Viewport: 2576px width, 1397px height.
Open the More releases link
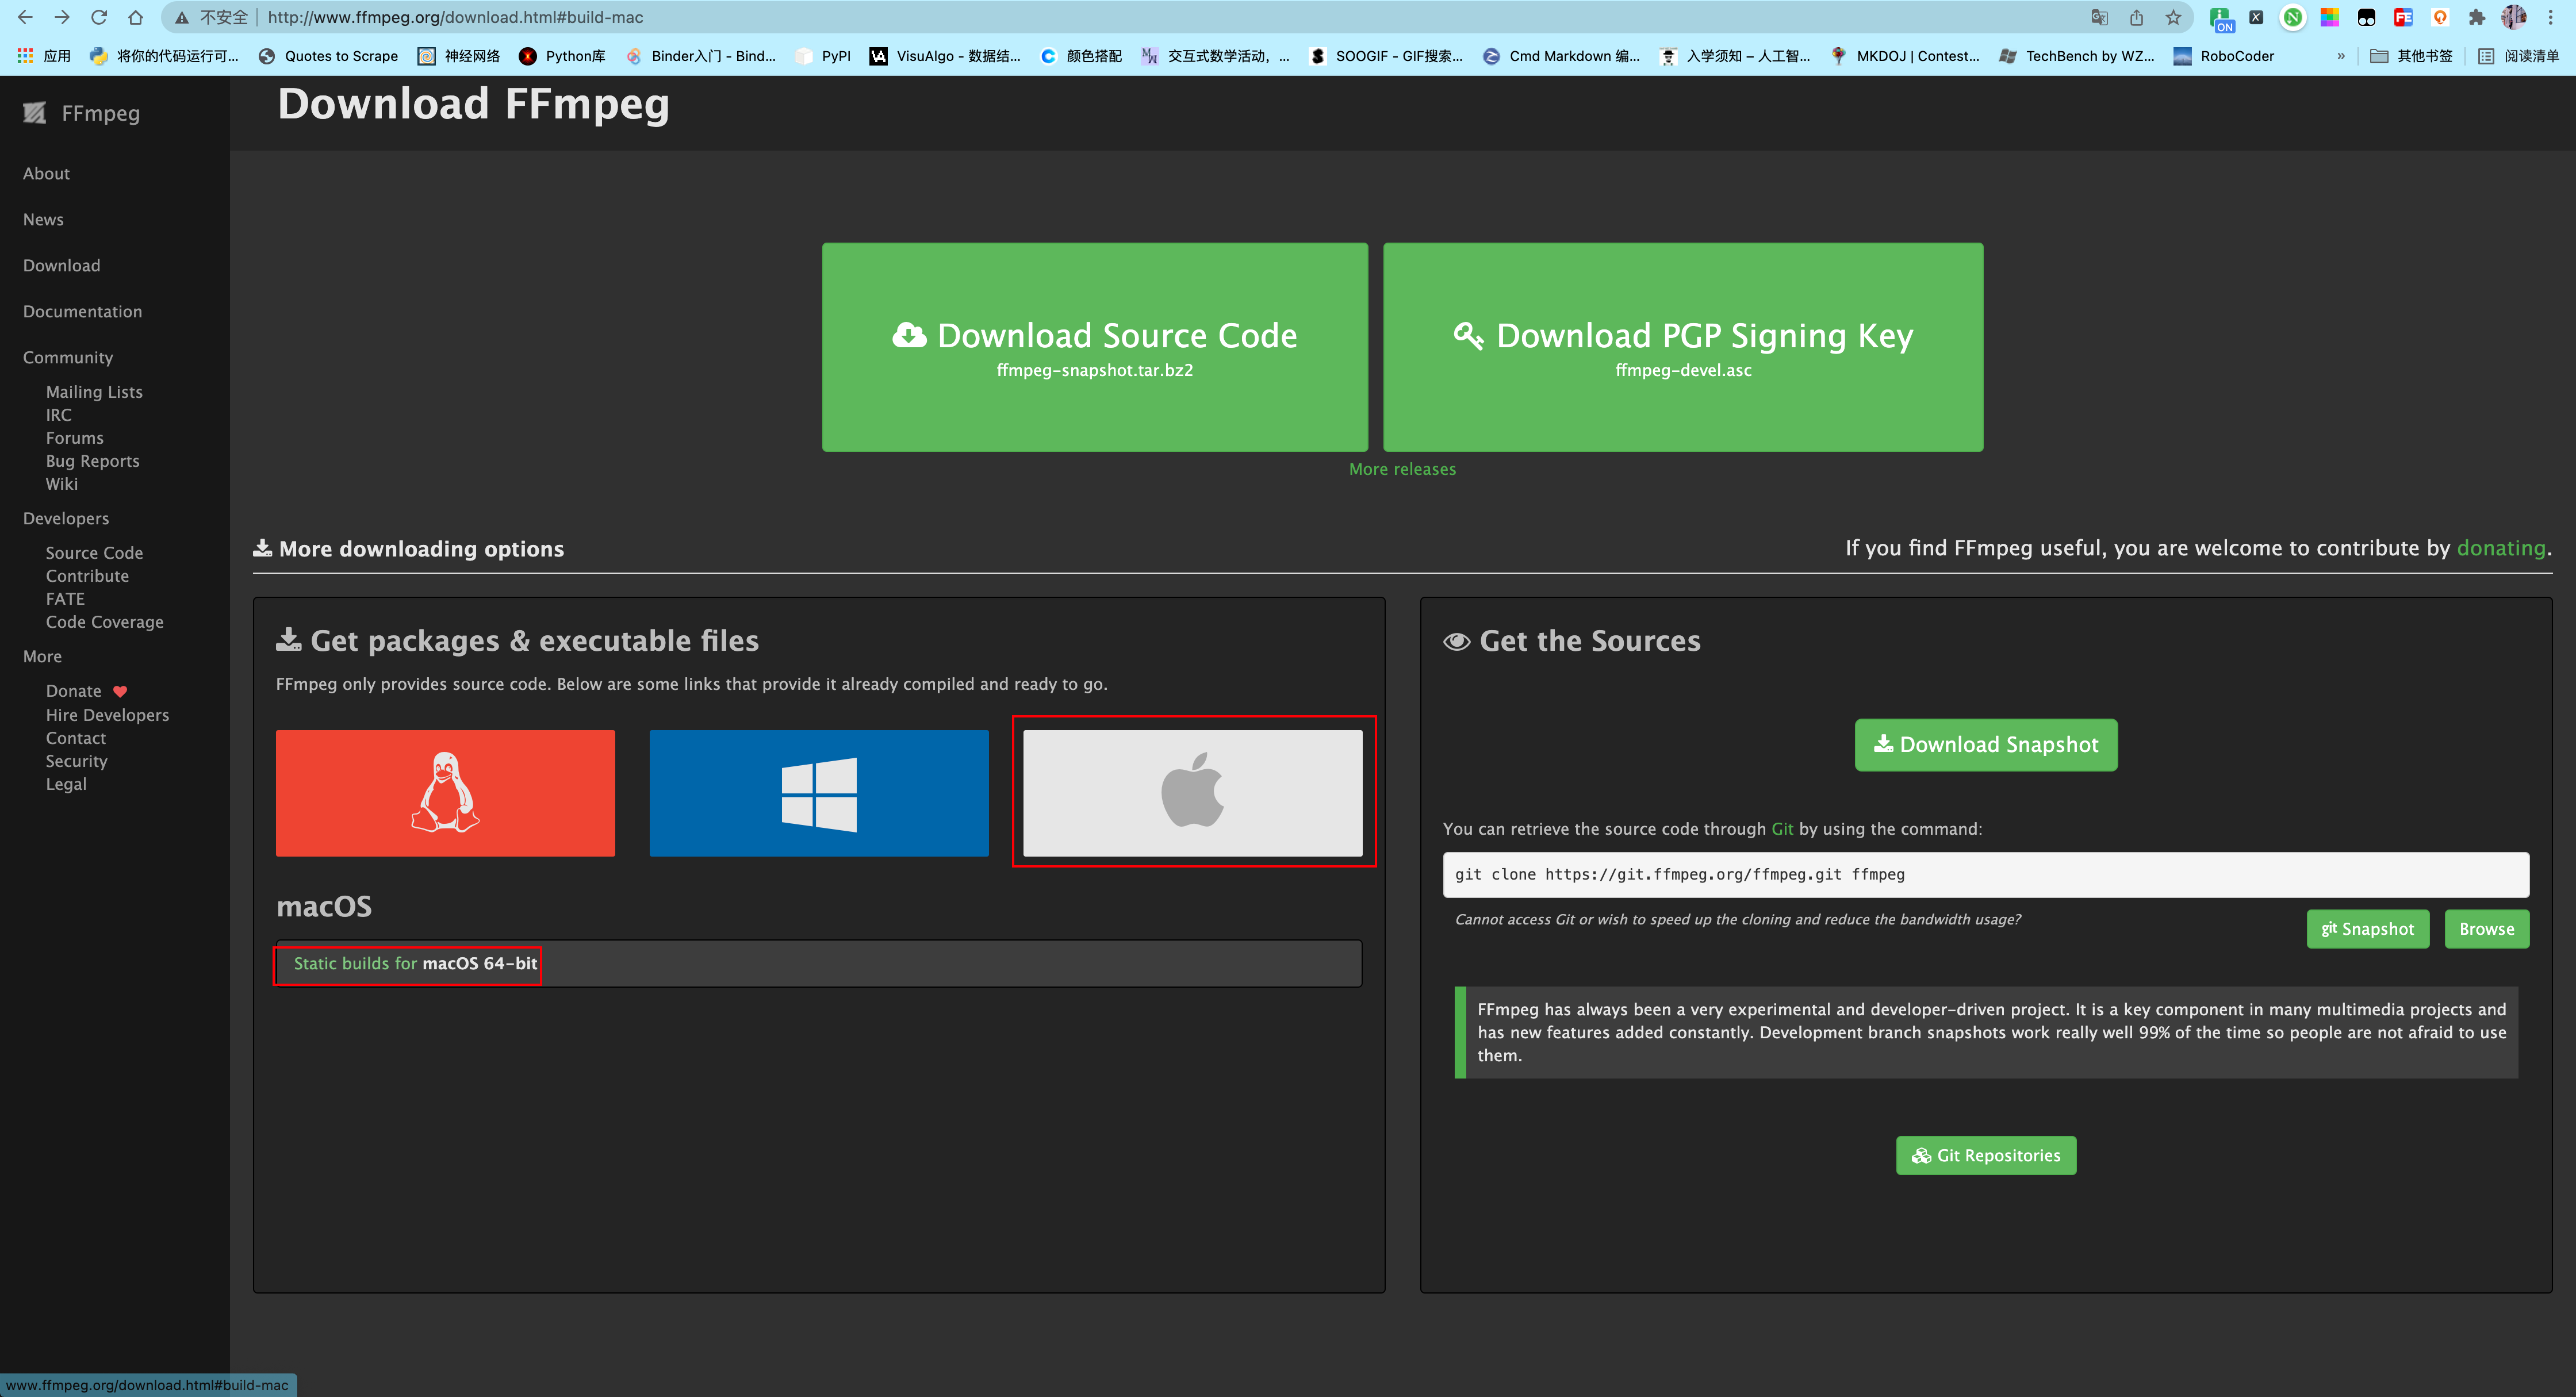[1402, 469]
